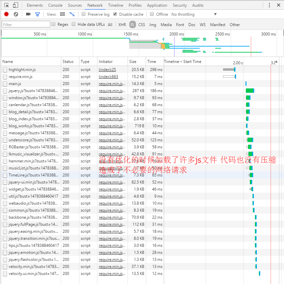The height and width of the screenshot is (284, 284).
Task: Enable the Preserve log checkbox
Action: (x=84, y=14)
